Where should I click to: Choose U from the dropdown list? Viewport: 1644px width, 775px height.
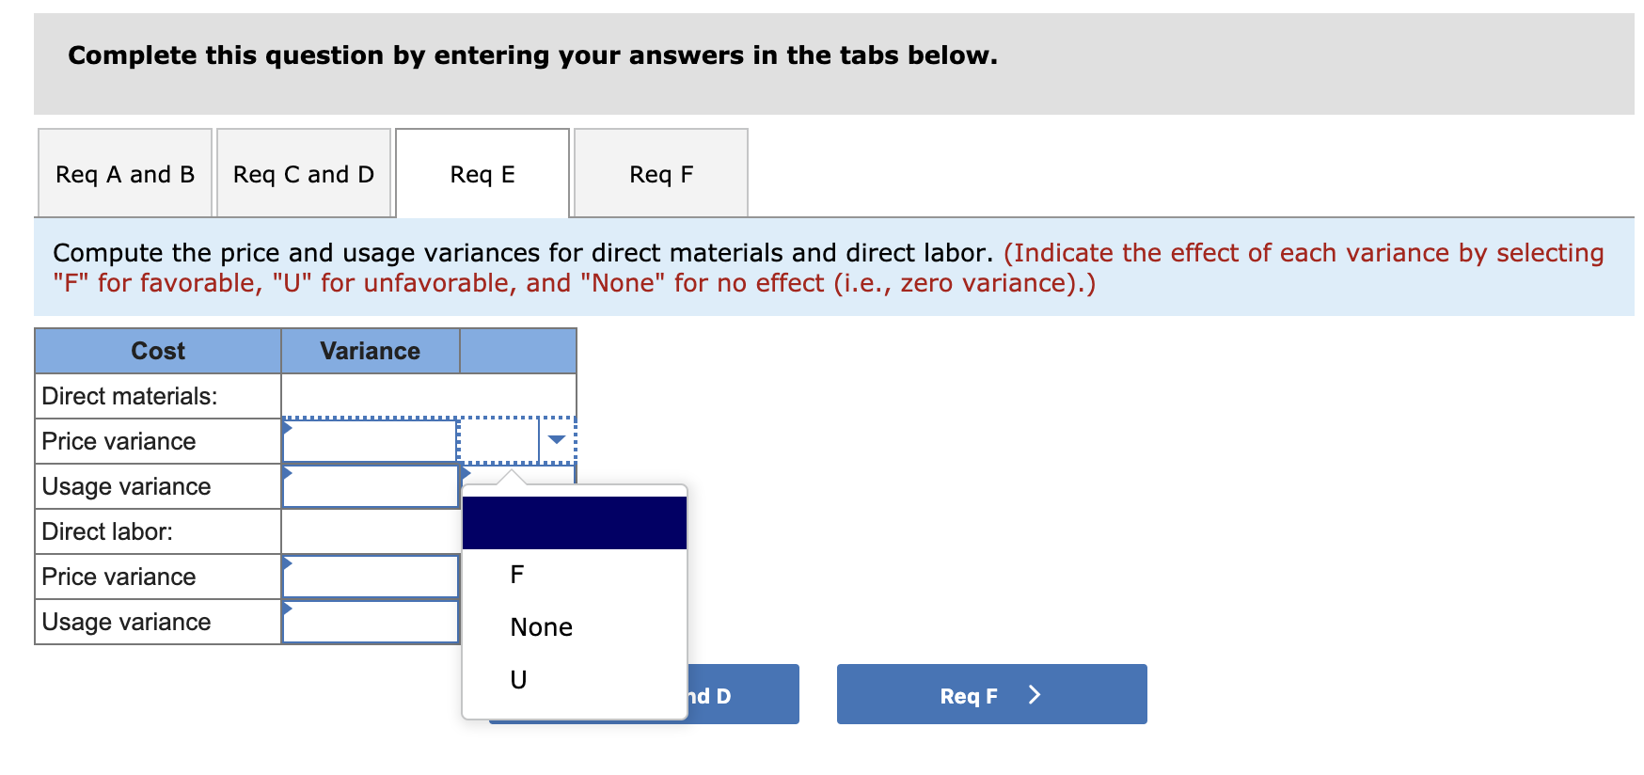pyautogui.click(x=518, y=680)
